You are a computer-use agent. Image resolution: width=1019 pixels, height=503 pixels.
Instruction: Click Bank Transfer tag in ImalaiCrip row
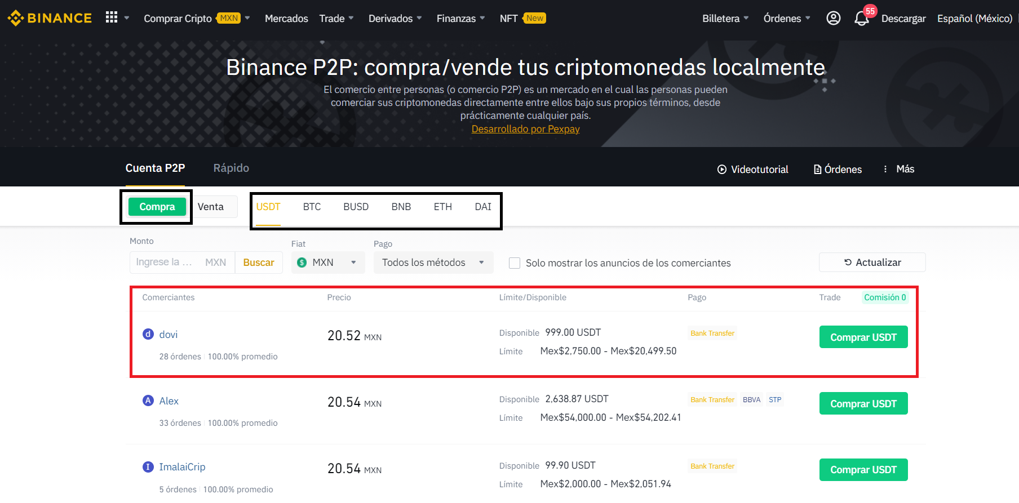pyautogui.click(x=712, y=466)
